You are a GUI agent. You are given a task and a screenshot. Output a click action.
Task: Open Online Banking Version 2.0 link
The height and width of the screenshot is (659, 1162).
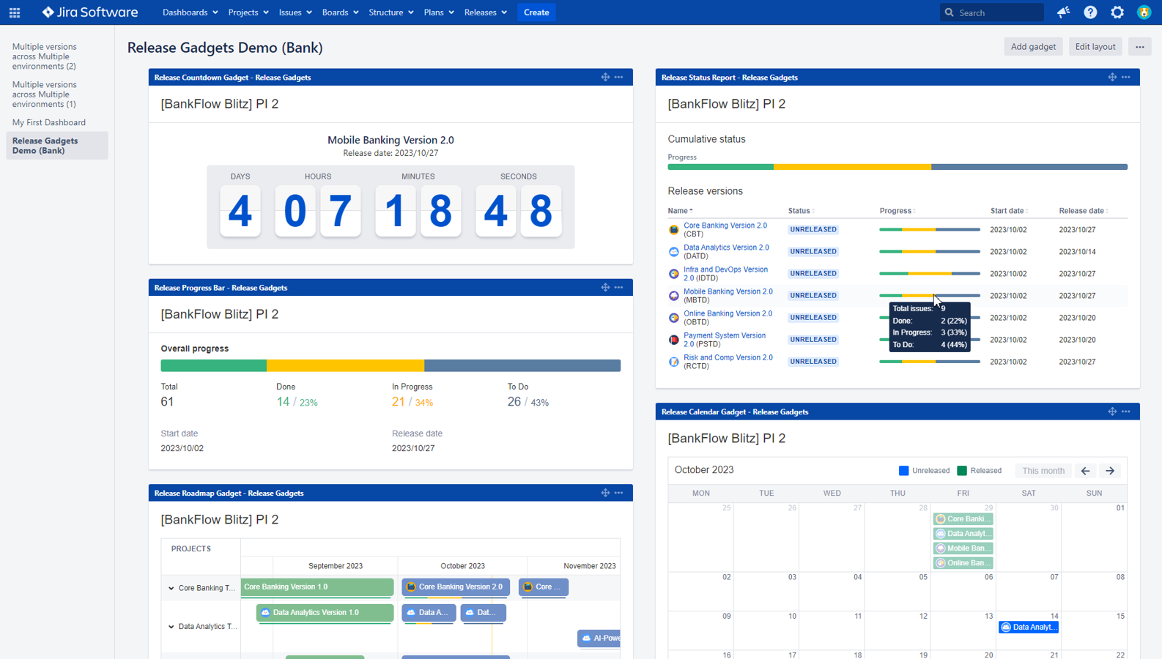point(728,313)
